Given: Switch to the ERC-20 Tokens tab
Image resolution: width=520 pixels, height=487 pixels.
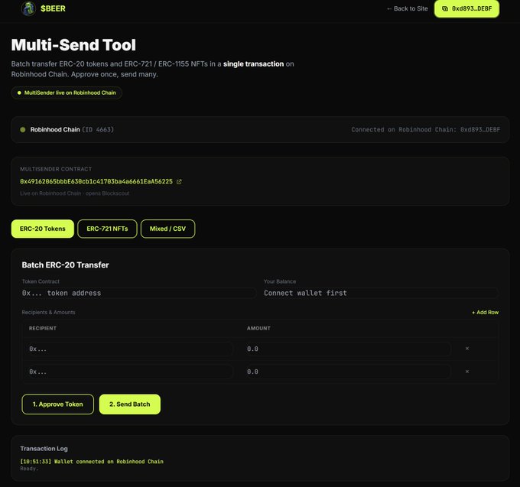Looking at the screenshot, I should pyautogui.click(x=43, y=229).
